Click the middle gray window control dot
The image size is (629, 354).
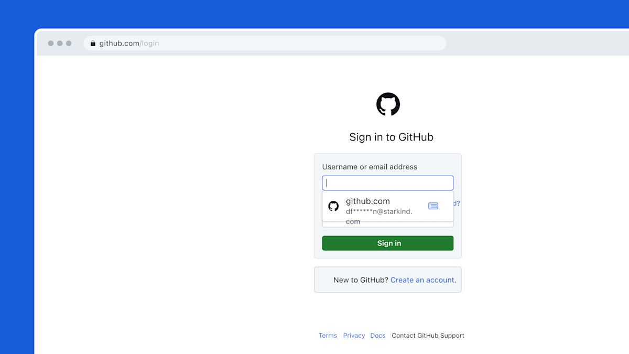pos(59,43)
